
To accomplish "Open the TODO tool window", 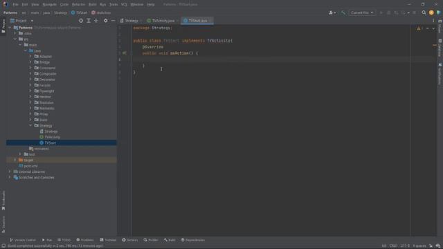I will tap(64, 240).
